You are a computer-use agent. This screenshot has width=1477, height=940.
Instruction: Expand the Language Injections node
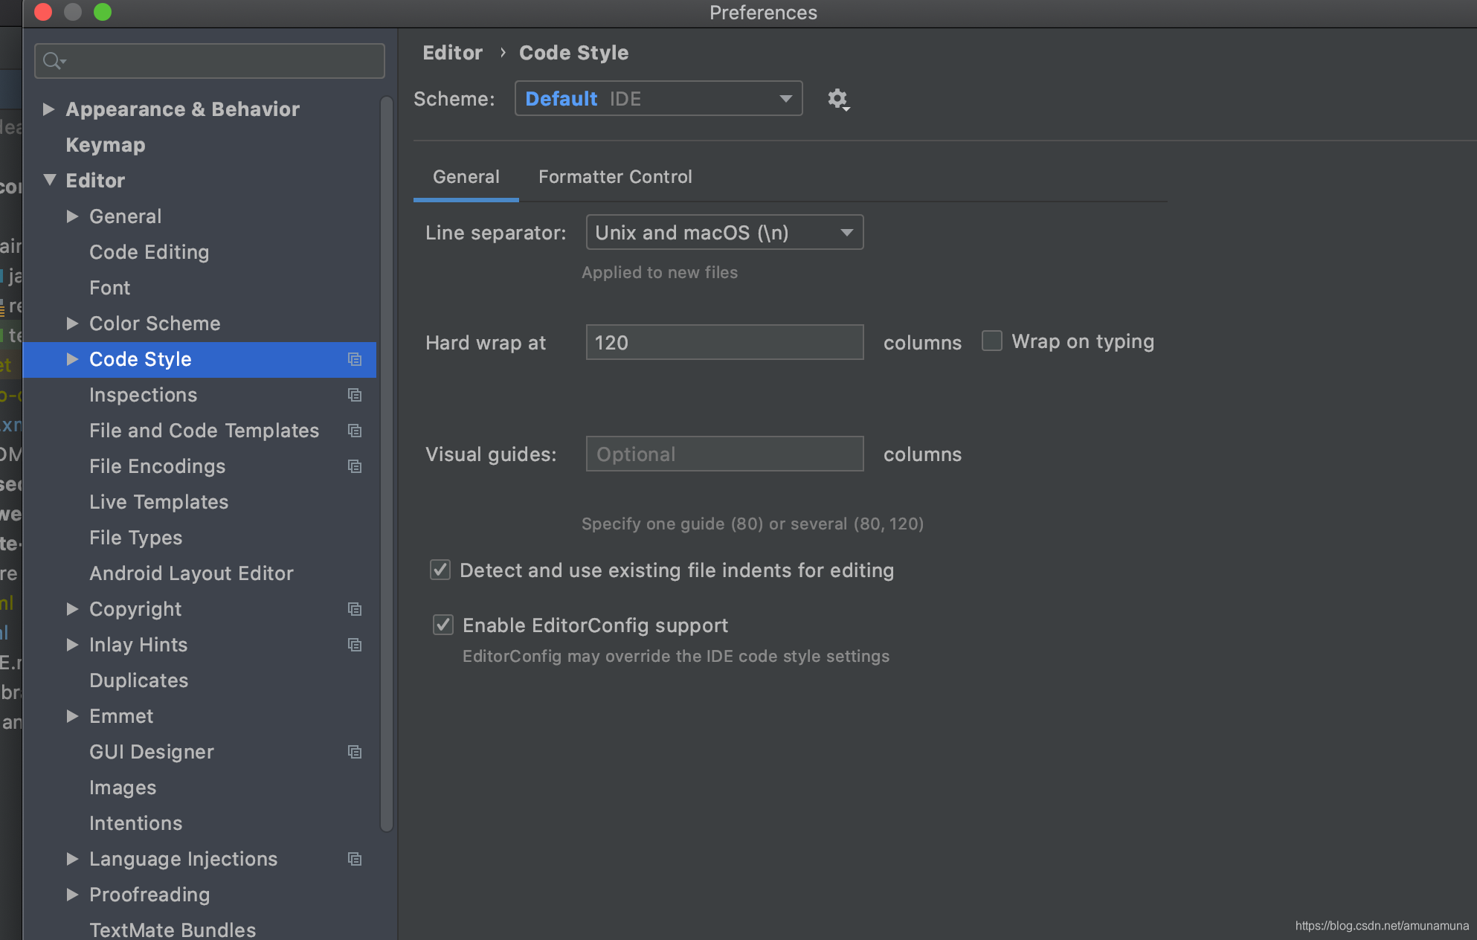[x=72, y=859]
